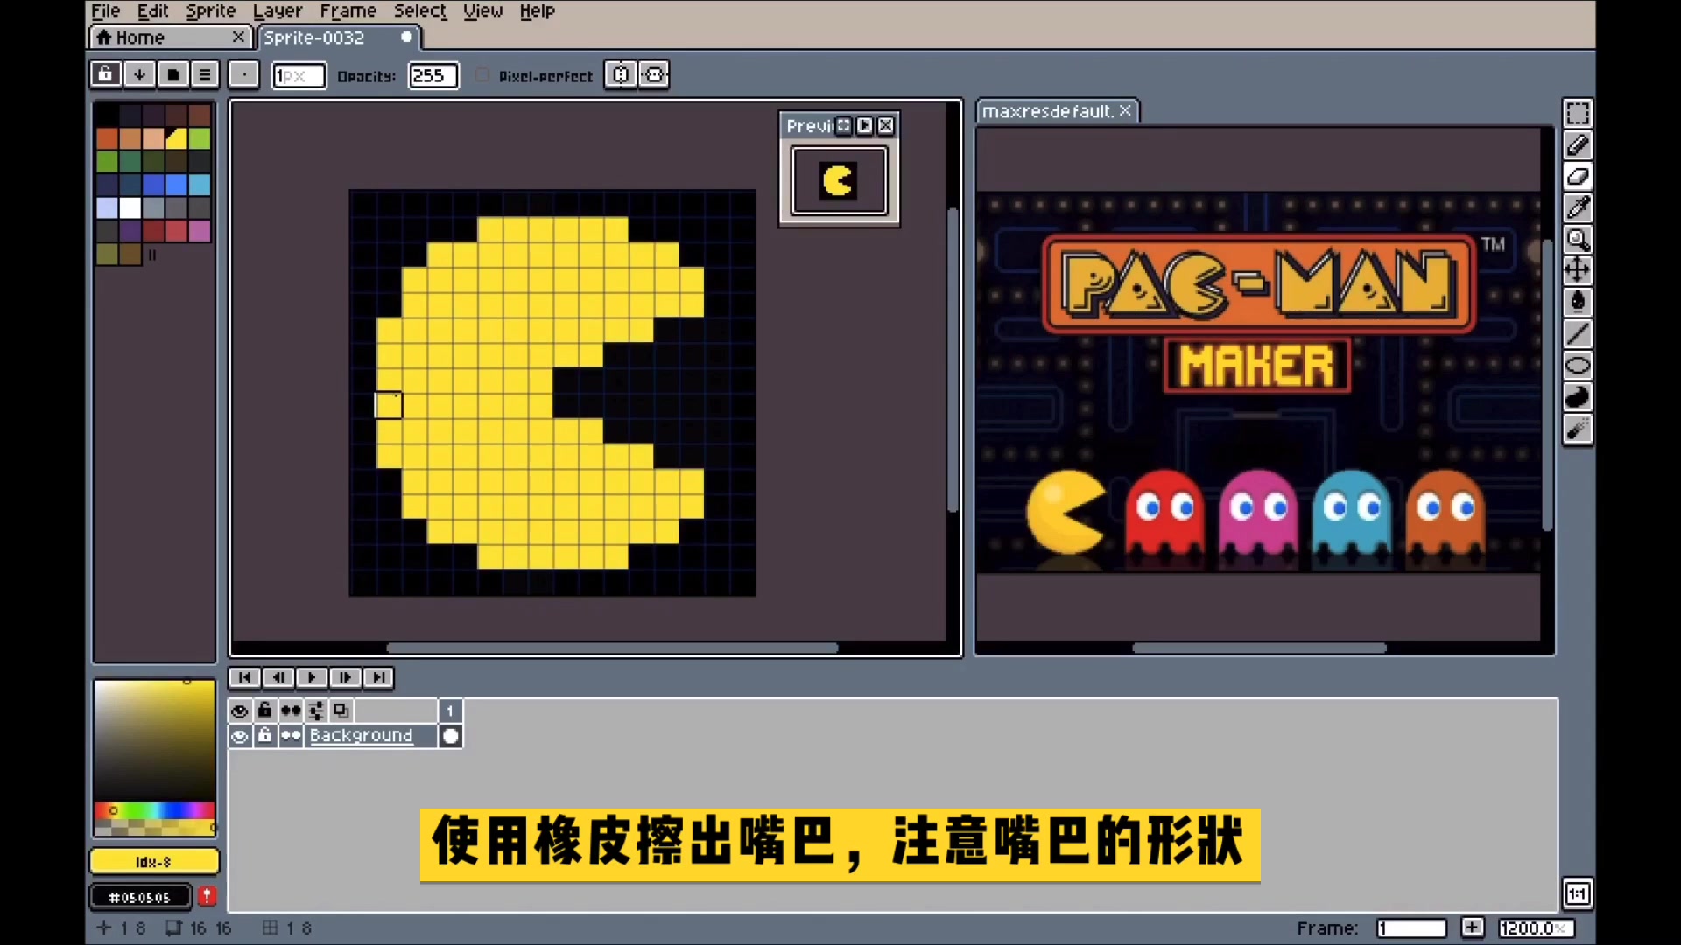Select the Ellipse shape tool
The image size is (1681, 945).
1578,365
